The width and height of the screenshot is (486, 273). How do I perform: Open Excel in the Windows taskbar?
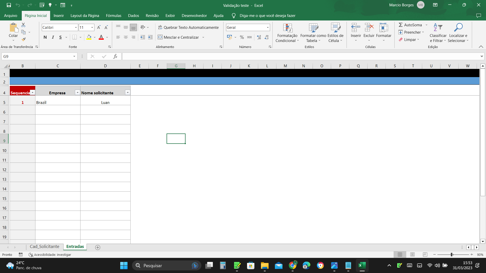[362, 265]
